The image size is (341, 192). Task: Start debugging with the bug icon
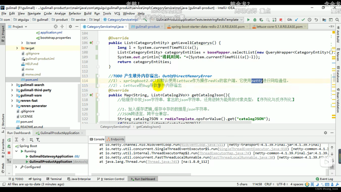point(255,19)
